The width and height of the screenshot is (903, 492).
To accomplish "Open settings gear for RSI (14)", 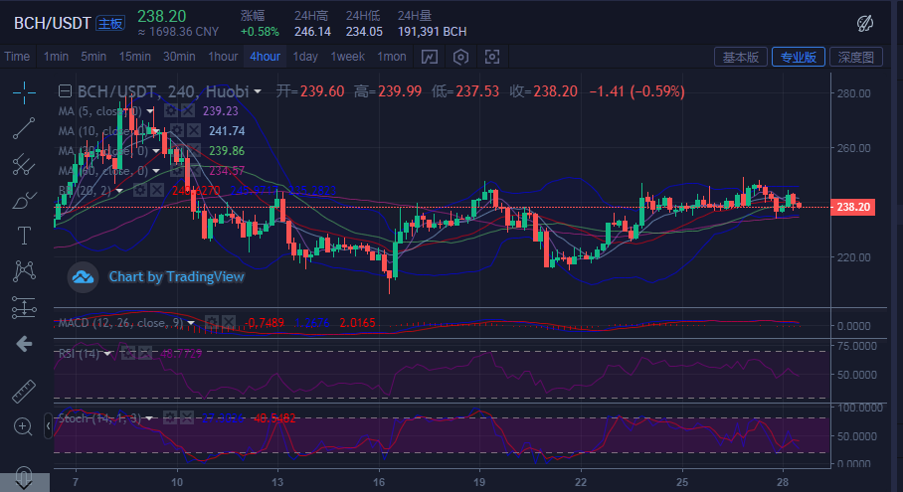I will [128, 353].
